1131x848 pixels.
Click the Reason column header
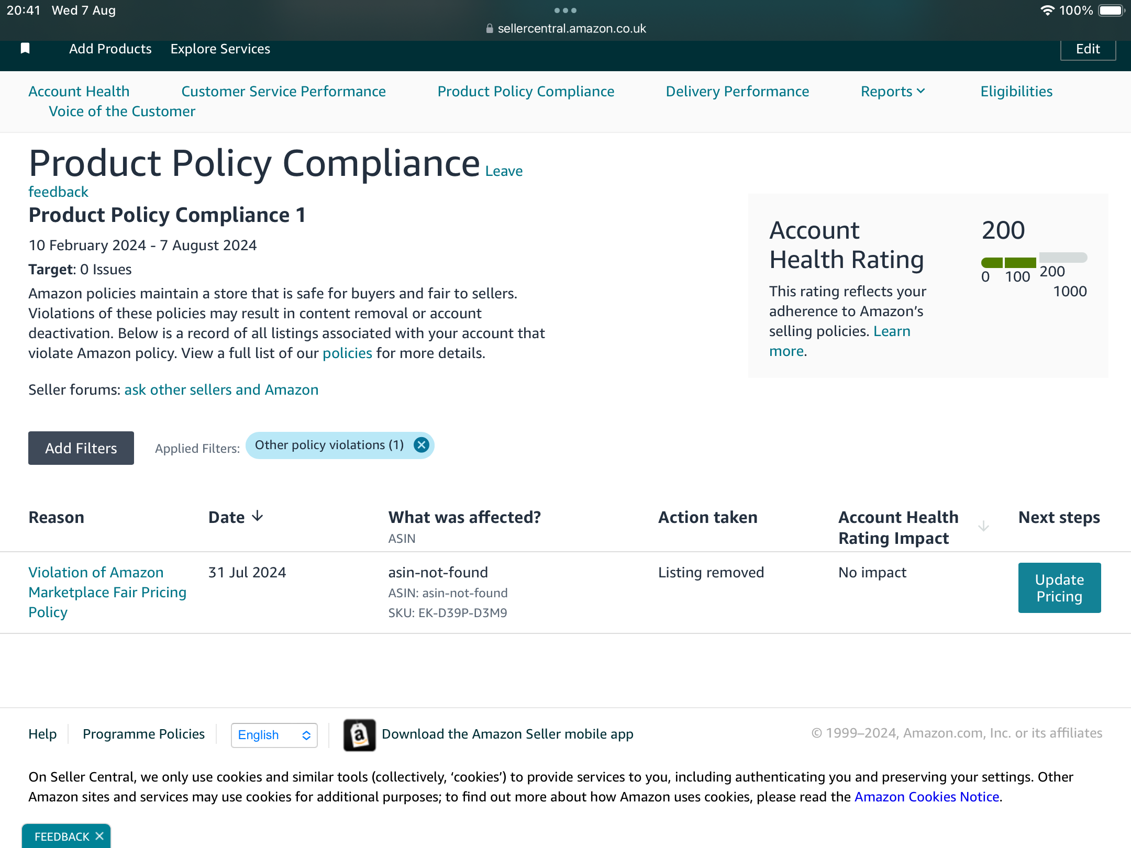(57, 517)
